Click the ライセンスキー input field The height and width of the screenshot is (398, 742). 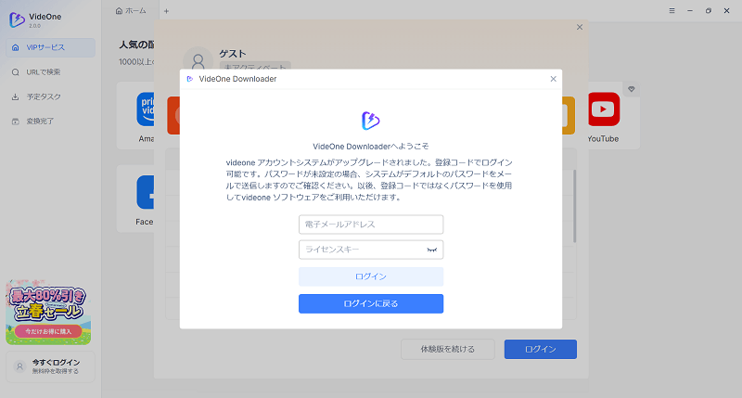point(371,250)
